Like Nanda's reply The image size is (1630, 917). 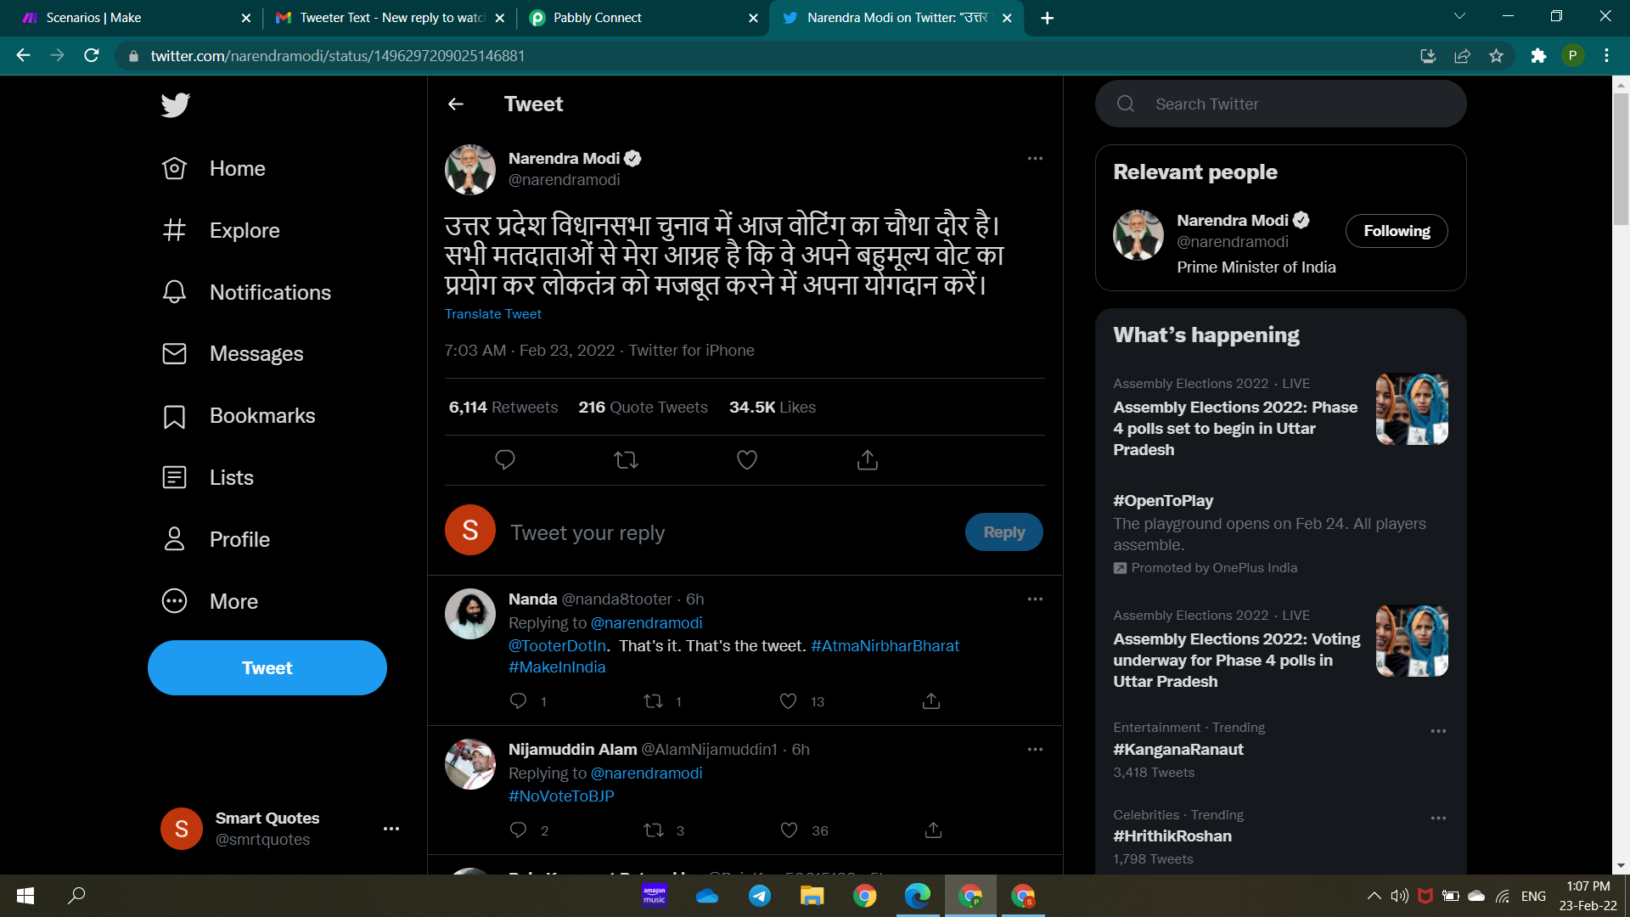pos(789,701)
